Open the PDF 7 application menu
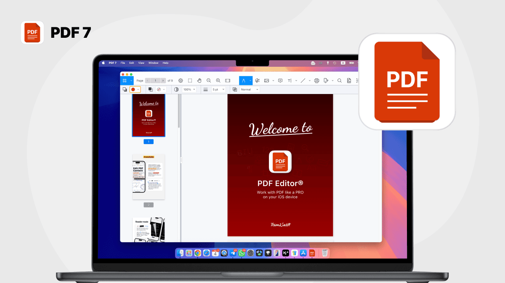 112,63
